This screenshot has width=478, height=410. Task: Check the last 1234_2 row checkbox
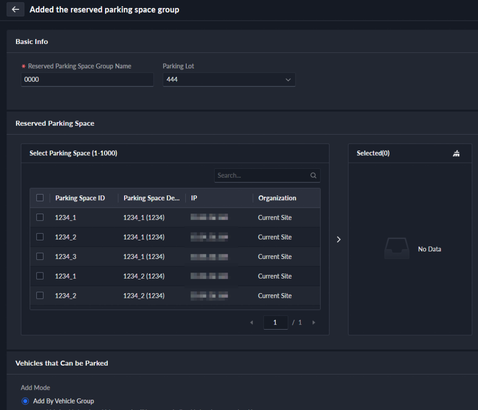40,295
